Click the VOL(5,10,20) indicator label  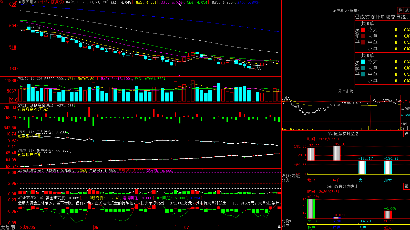30,78
